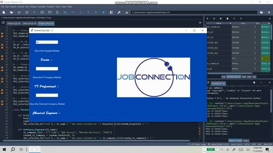Click the Job Connection logo image
The image size is (273, 153).
coord(154,77)
